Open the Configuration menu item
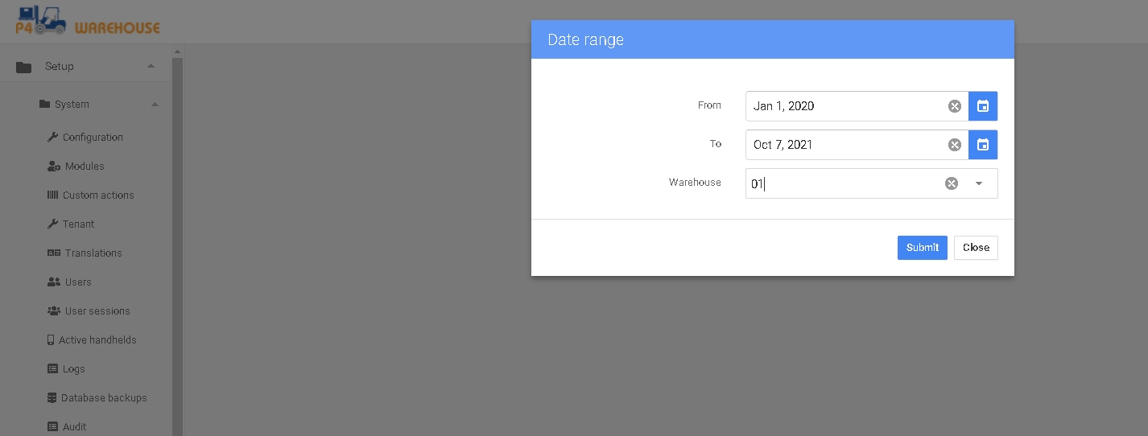 93,138
